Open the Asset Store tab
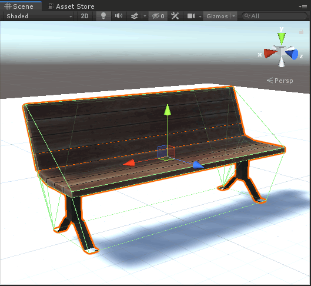The image size is (311, 286). coord(71,6)
